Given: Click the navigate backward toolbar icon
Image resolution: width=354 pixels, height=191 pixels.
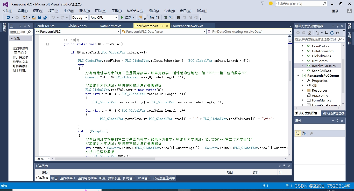Looking at the screenshot, I should [x=8, y=17].
